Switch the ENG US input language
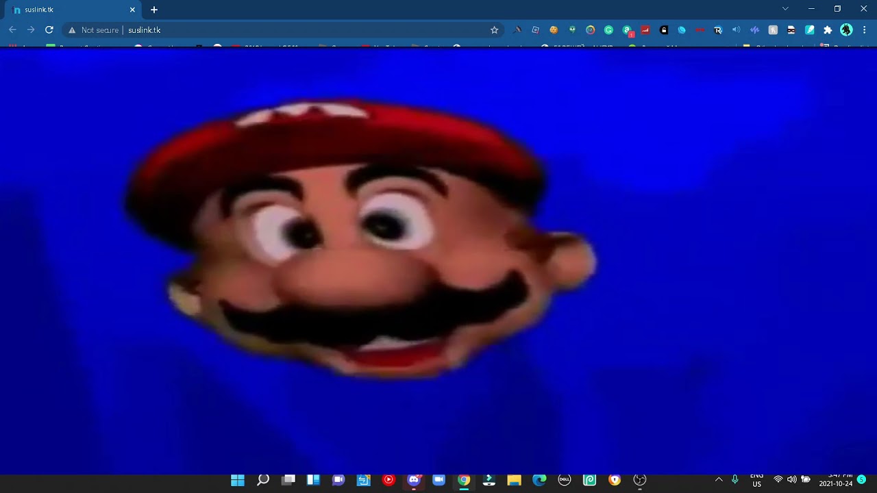Screen dimensions: 877x493 pyautogui.click(x=756, y=480)
